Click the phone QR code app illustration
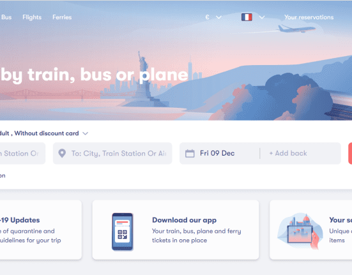 (x=123, y=232)
